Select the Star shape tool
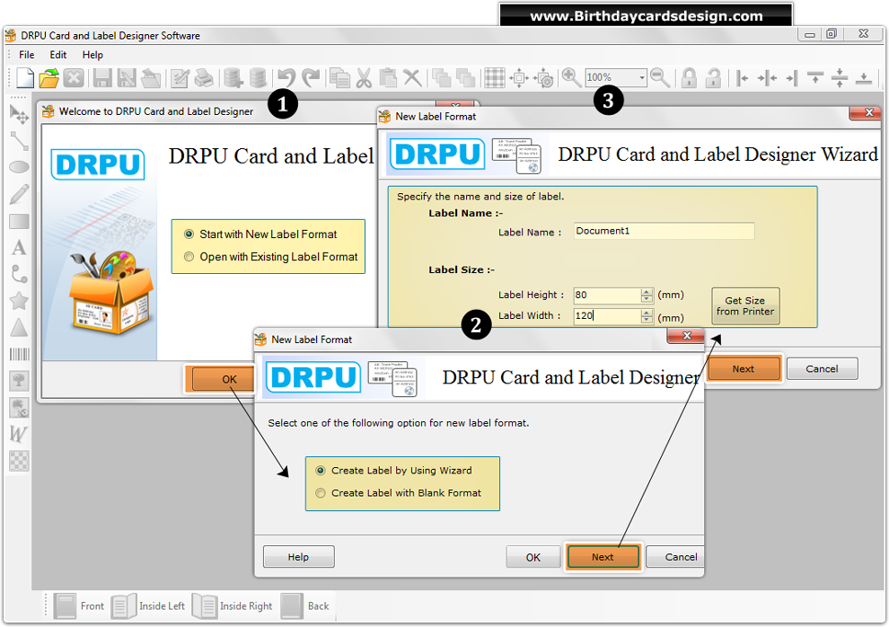Screen dimensions: 889x627 click(x=19, y=301)
